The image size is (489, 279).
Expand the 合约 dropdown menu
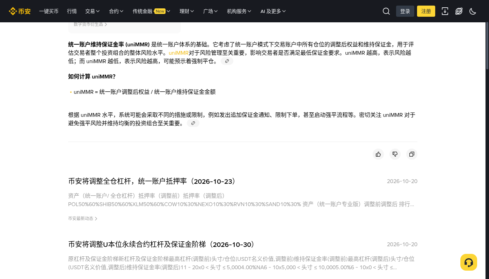coord(116,11)
